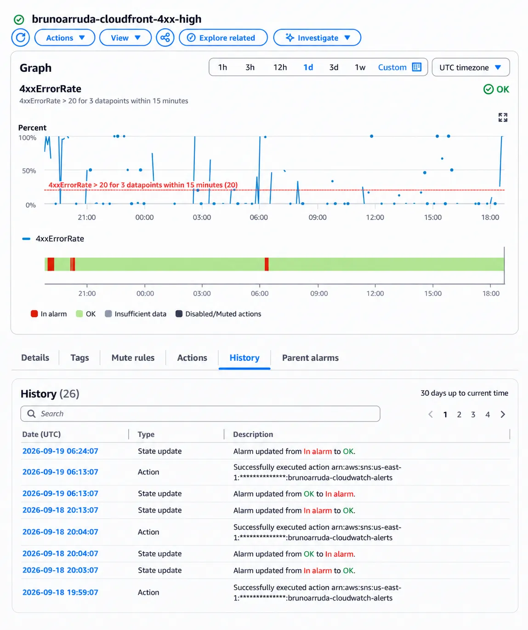Screen dimensions: 528x630
Task: Switch to the Tags tab
Action: point(79,358)
